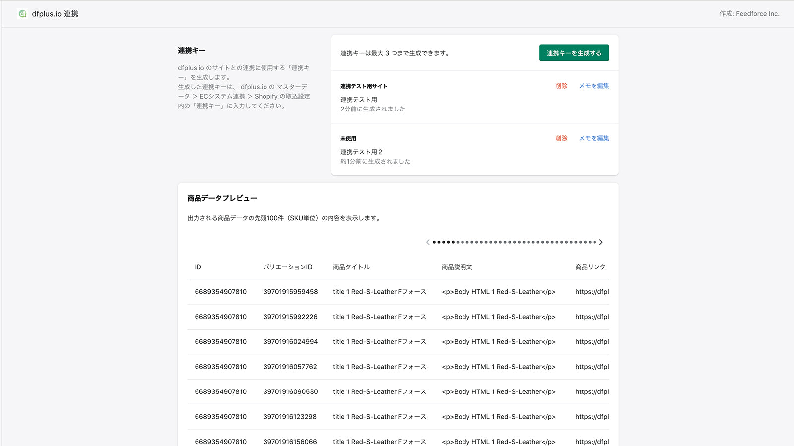Delete the 連携テスト用サイト key

pyautogui.click(x=561, y=86)
